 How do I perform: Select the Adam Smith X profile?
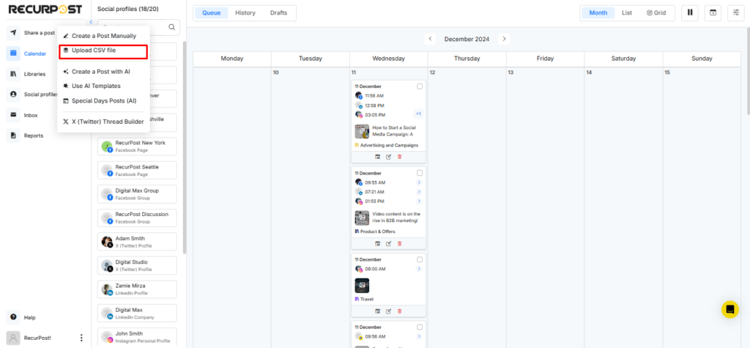coord(137,242)
